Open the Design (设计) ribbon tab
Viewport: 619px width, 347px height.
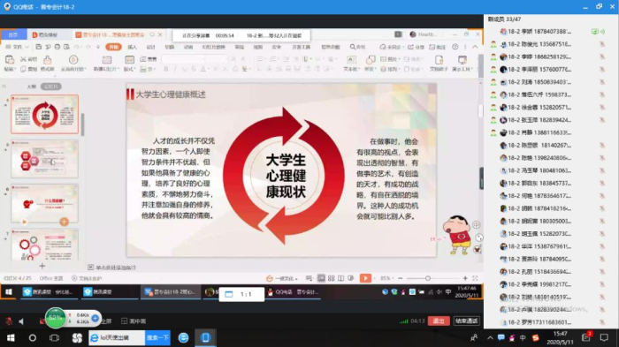tap(151, 47)
